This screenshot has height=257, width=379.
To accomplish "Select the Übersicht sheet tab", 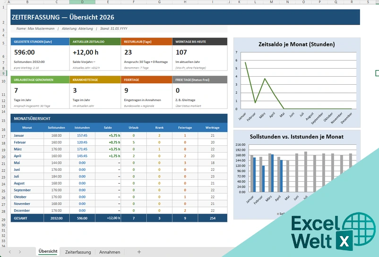I will [x=48, y=251].
